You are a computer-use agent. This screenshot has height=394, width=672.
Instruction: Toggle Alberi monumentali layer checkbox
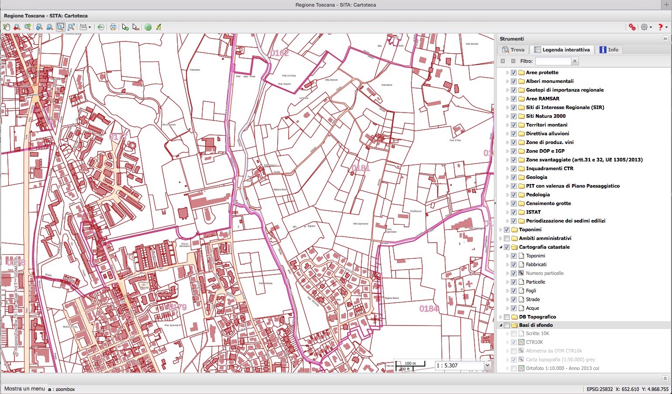tap(514, 81)
